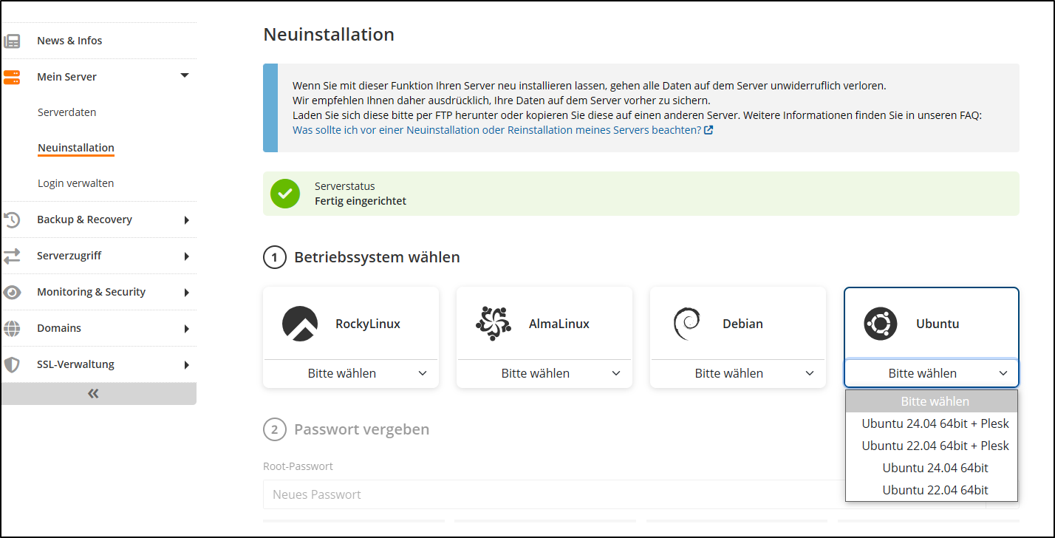1055x538 pixels.
Task: Select the Backup & Recovery icon
Action: point(12,219)
